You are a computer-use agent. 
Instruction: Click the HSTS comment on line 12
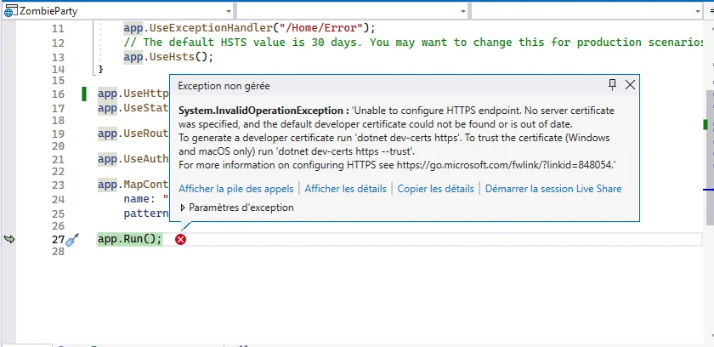click(x=413, y=43)
